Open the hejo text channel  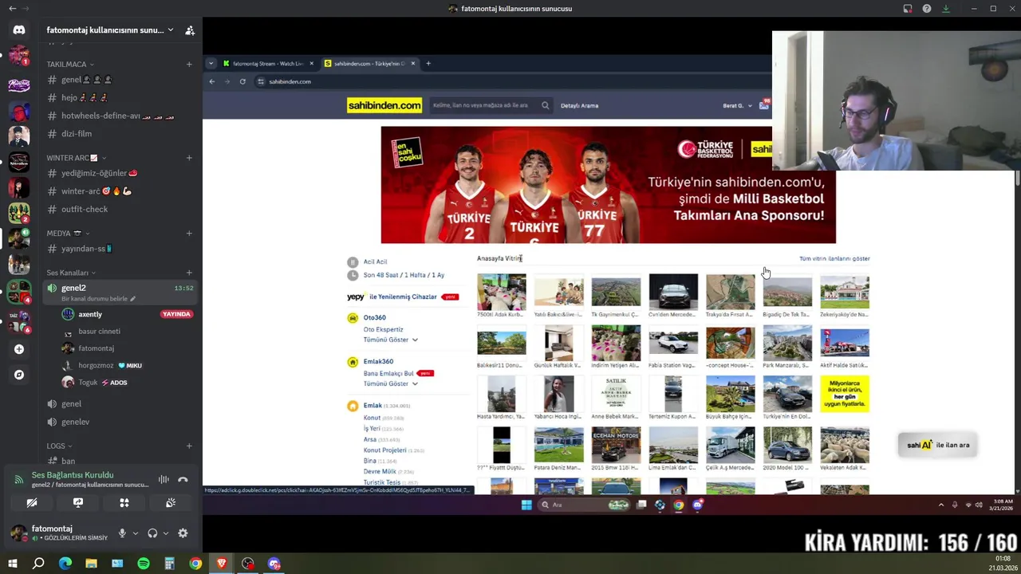click(x=120, y=98)
